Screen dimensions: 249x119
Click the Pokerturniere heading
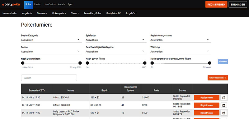point(37,25)
